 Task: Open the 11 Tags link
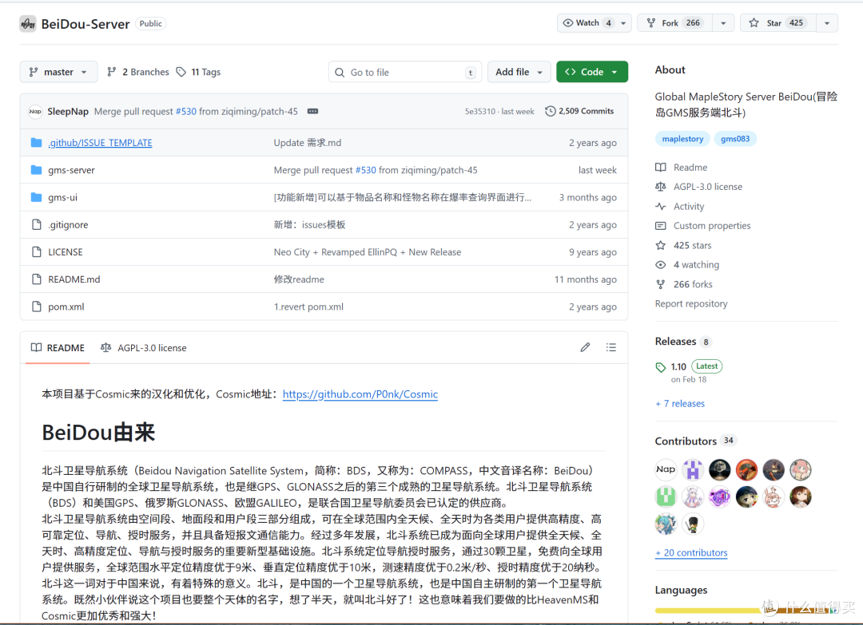pos(199,72)
